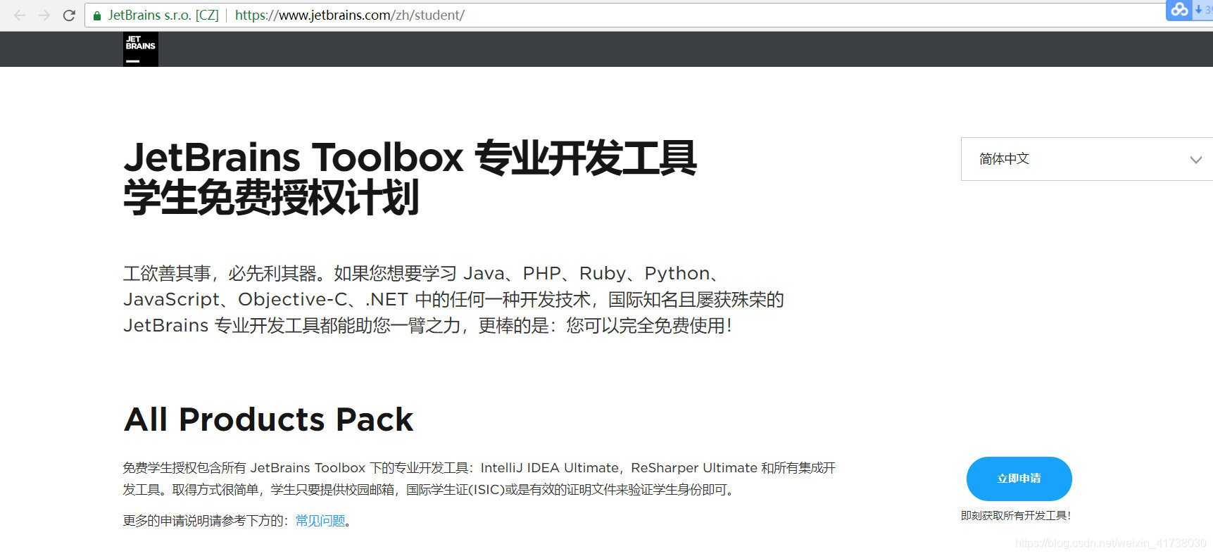Click the cloud extension icon in the address bar
1213x556 pixels.
click(x=1180, y=10)
